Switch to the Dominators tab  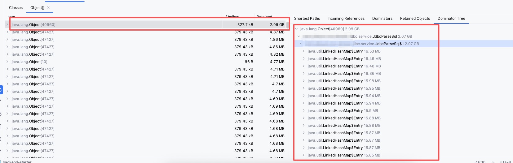[382, 19]
